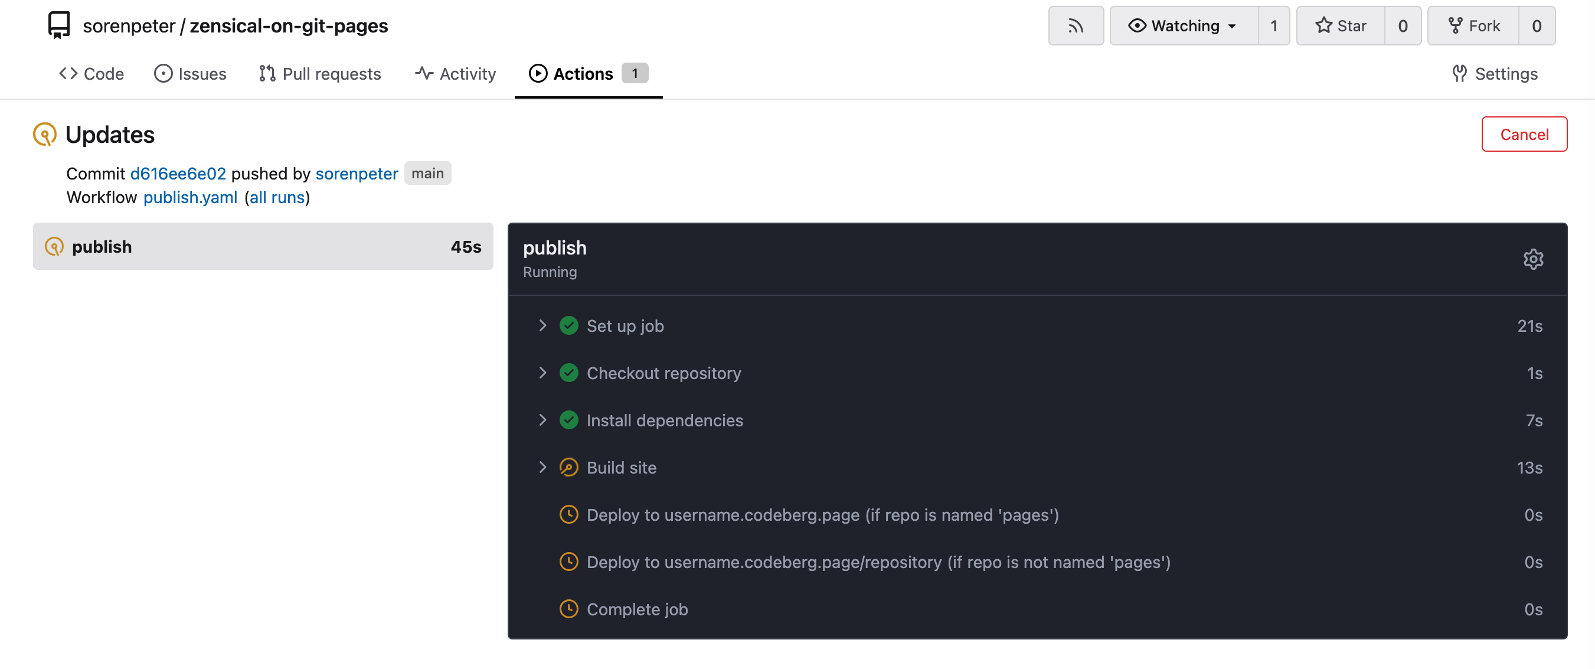Open repository Settings tab
The width and height of the screenshot is (1595, 669).
point(1494,74)
